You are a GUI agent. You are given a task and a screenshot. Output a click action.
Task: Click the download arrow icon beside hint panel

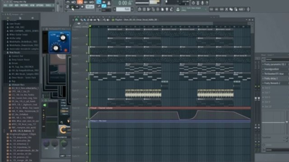click(x=177, y=9)
